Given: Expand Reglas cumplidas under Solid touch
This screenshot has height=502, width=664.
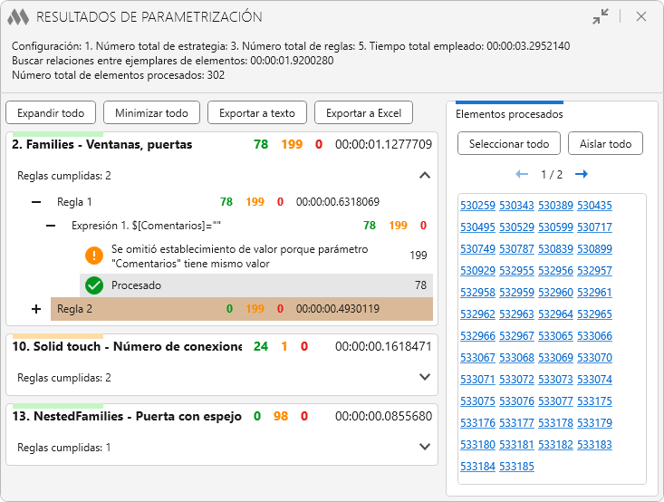Looking at the screenshot, I should 425,377.
